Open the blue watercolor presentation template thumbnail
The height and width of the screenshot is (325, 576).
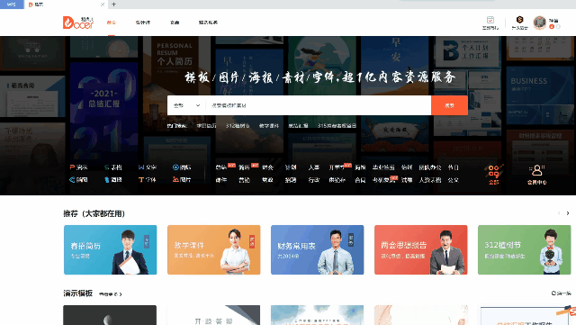(x=318, y=315)
